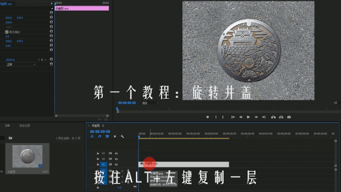
Task: Toggle nest sequence insert mode in timeline
Action: (92, 137)
